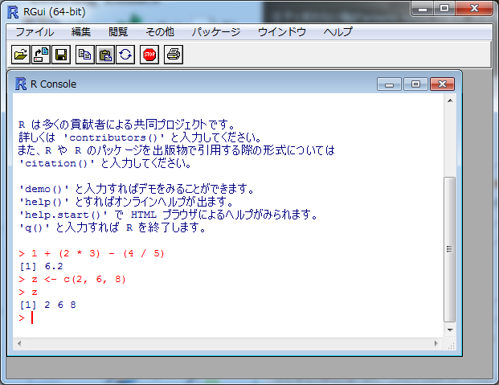This screenshot has height=385, width=499.
Task: Click console vertical scrollbar up arrow
Action: coord(450,100)
